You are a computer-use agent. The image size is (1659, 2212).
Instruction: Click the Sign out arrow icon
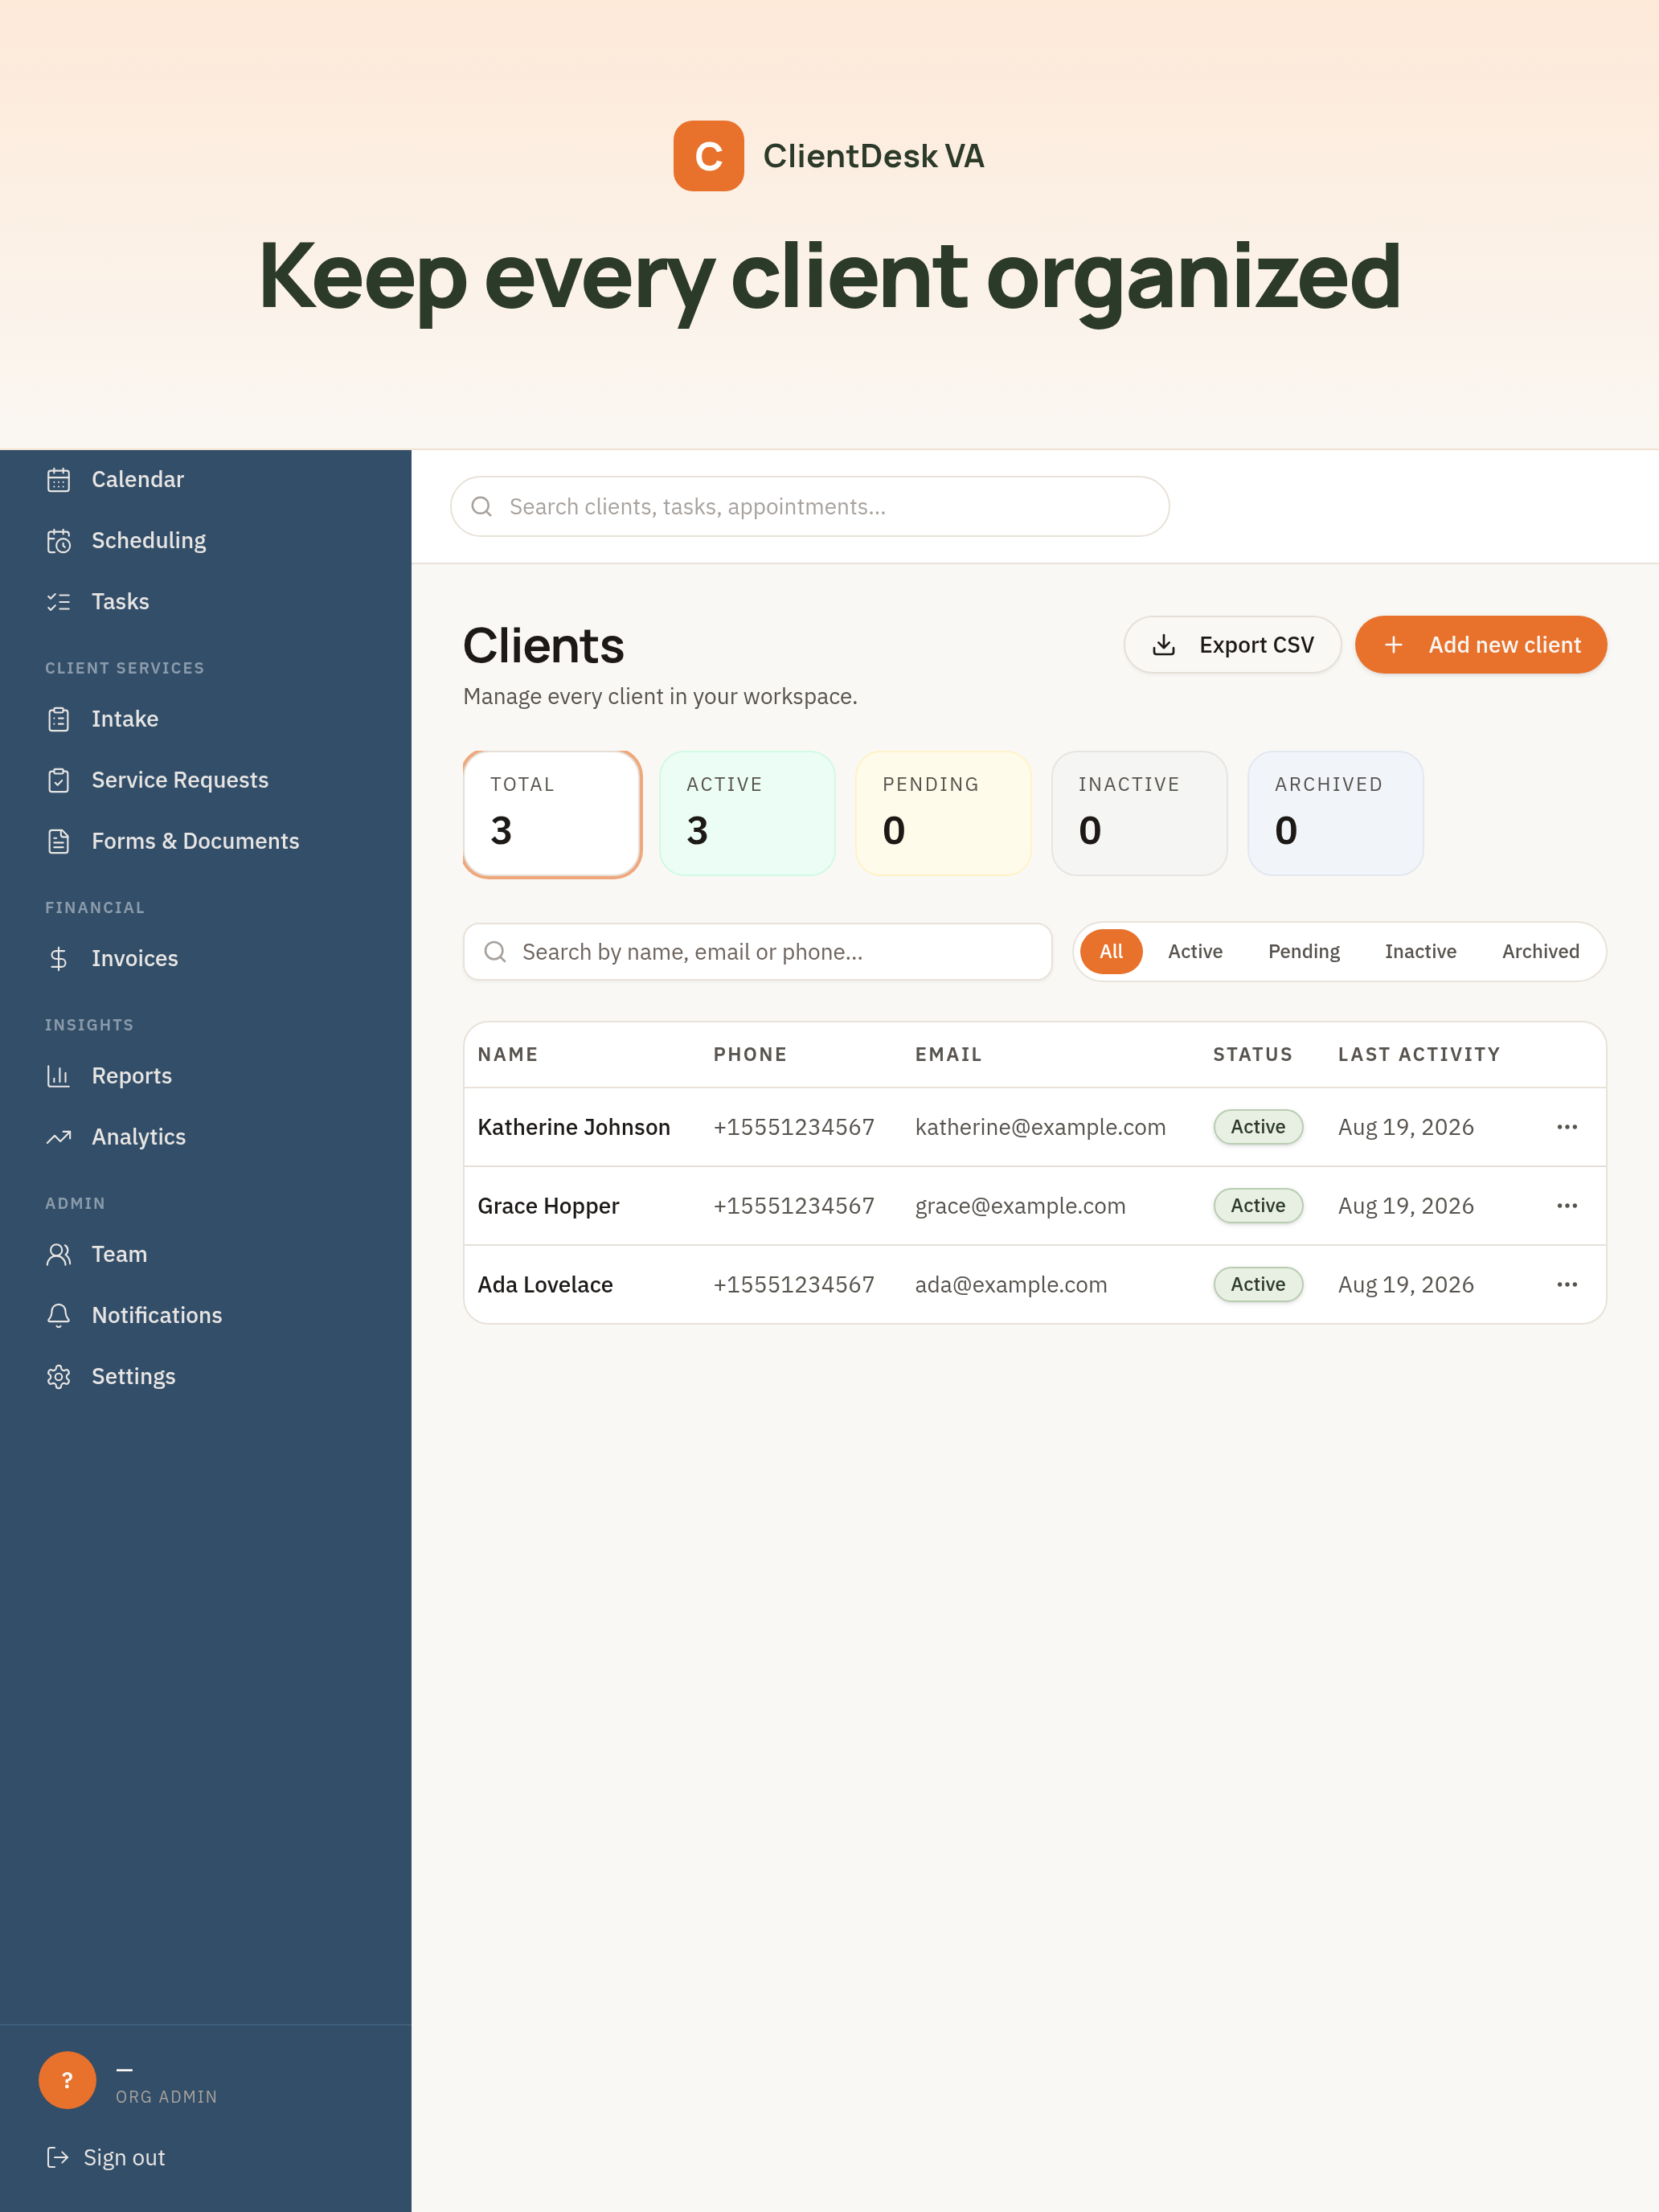click(57, 2157)
